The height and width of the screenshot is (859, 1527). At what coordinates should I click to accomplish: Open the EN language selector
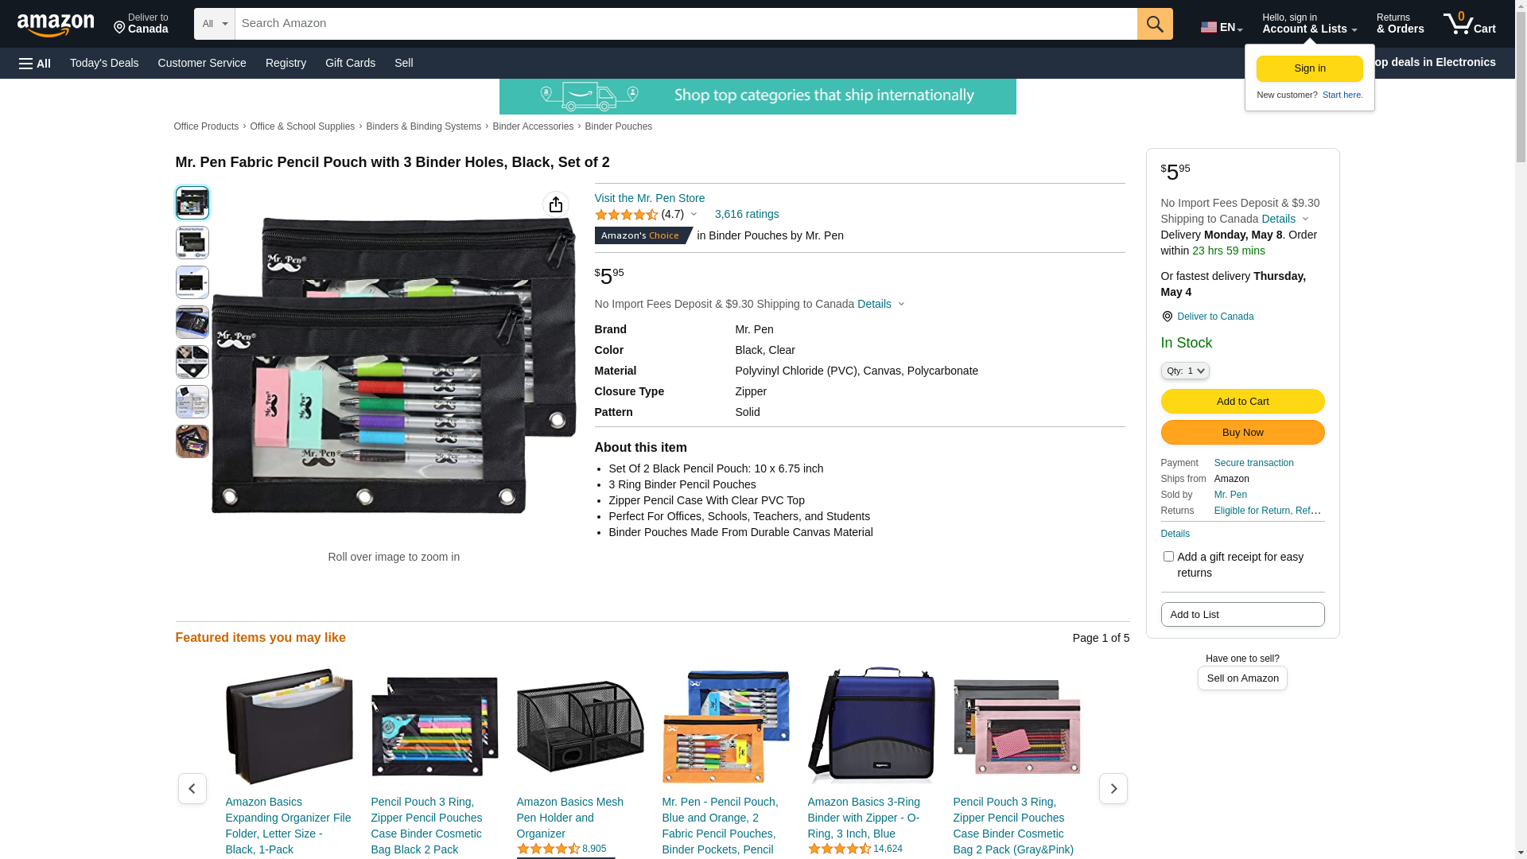click(1222, 27)
